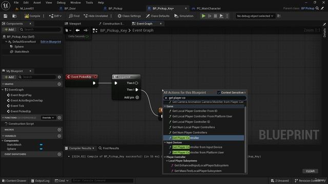328x184 pixels.
Task: Open the Debug menu
Action: pos(61,3)
